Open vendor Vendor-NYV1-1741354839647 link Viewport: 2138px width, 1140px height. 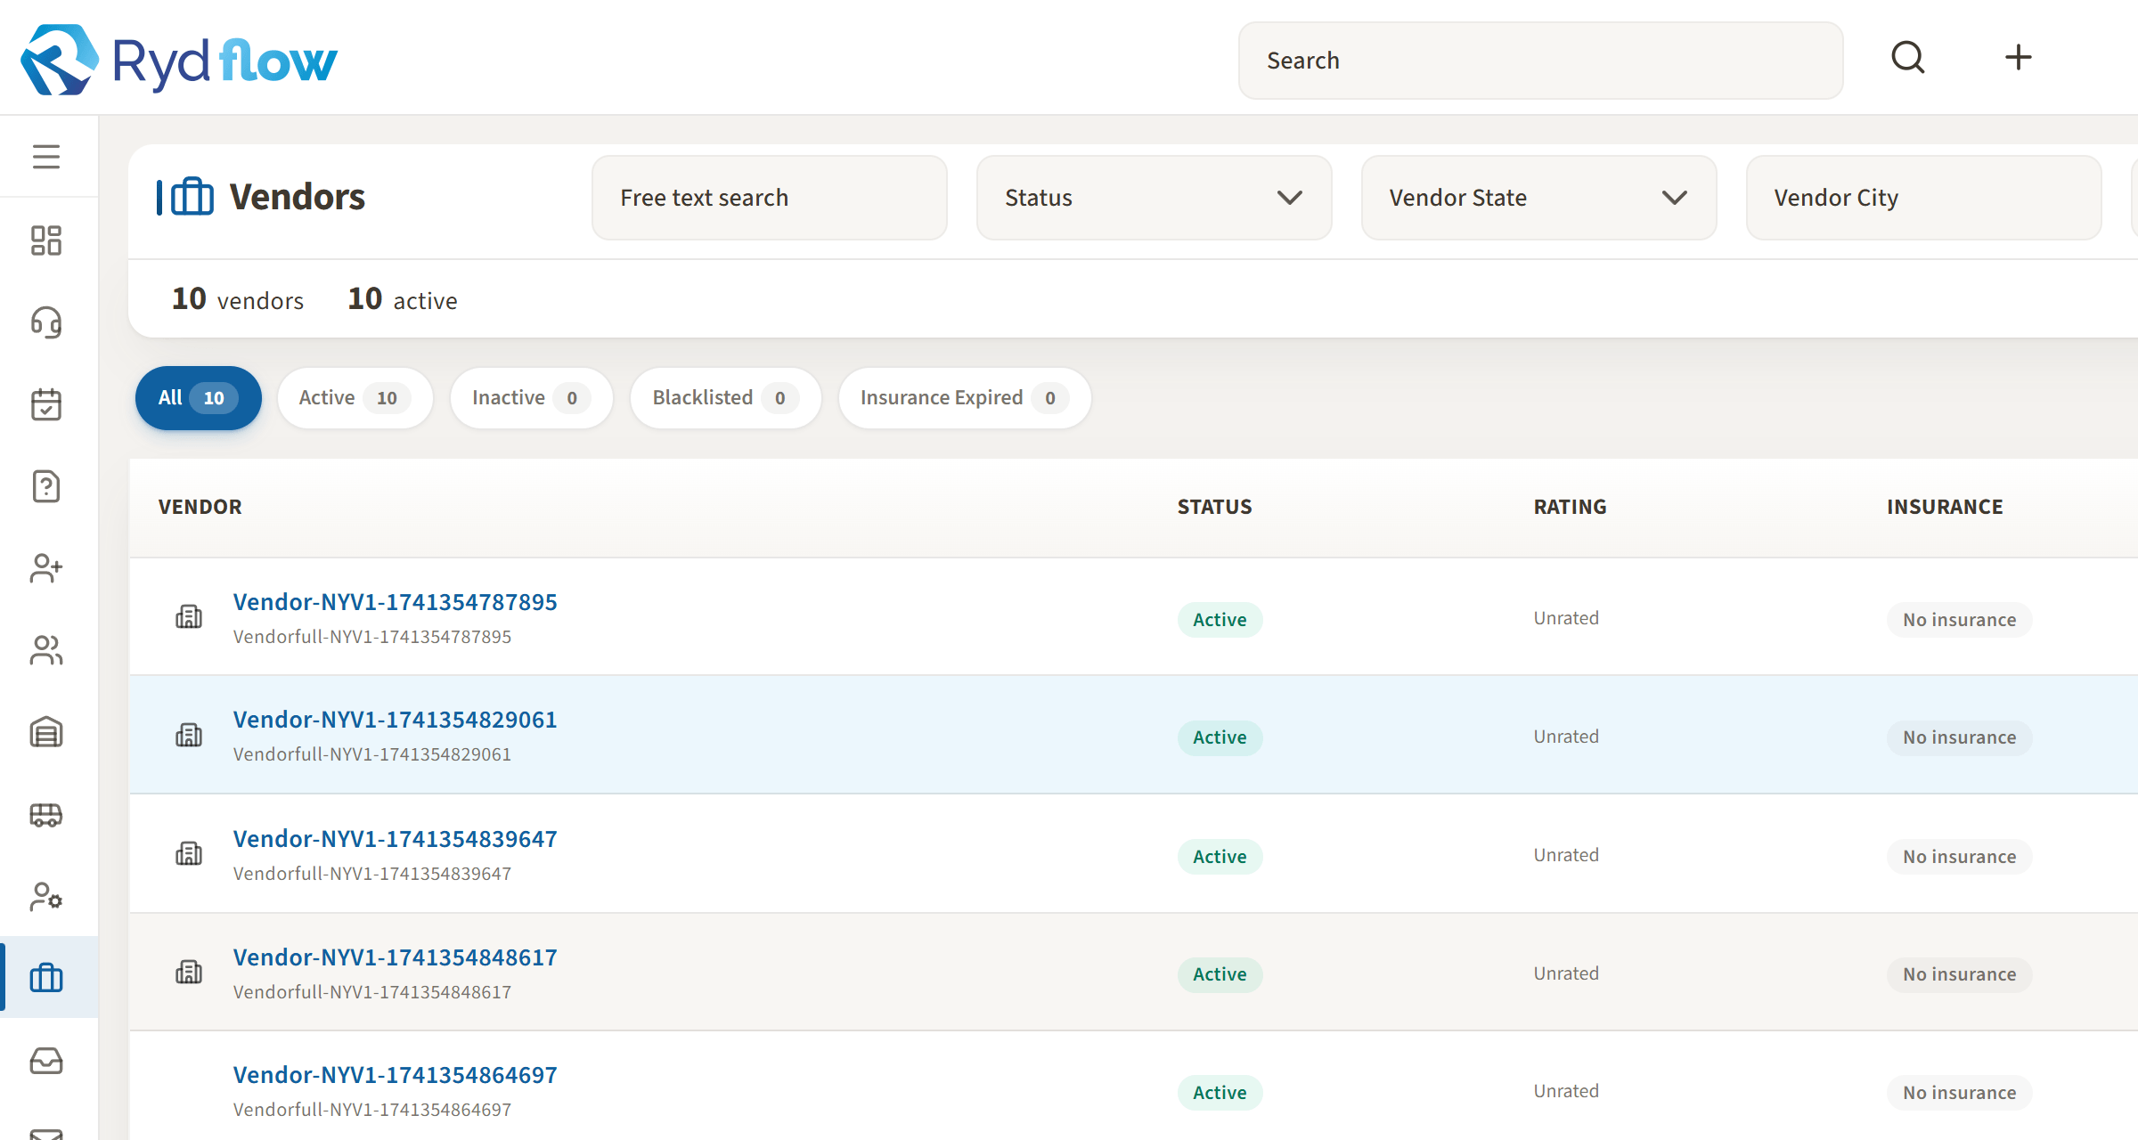pos(395,839)
